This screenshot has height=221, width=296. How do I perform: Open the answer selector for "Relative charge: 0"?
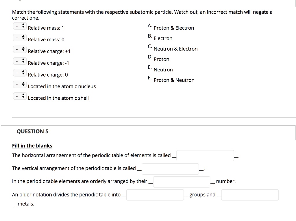pyautogui.click(x=20, y=73)
